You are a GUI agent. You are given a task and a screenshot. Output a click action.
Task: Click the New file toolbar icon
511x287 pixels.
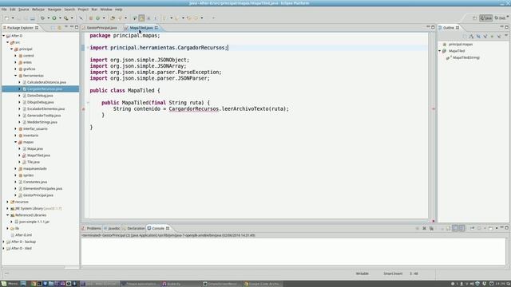pos(7,18)
